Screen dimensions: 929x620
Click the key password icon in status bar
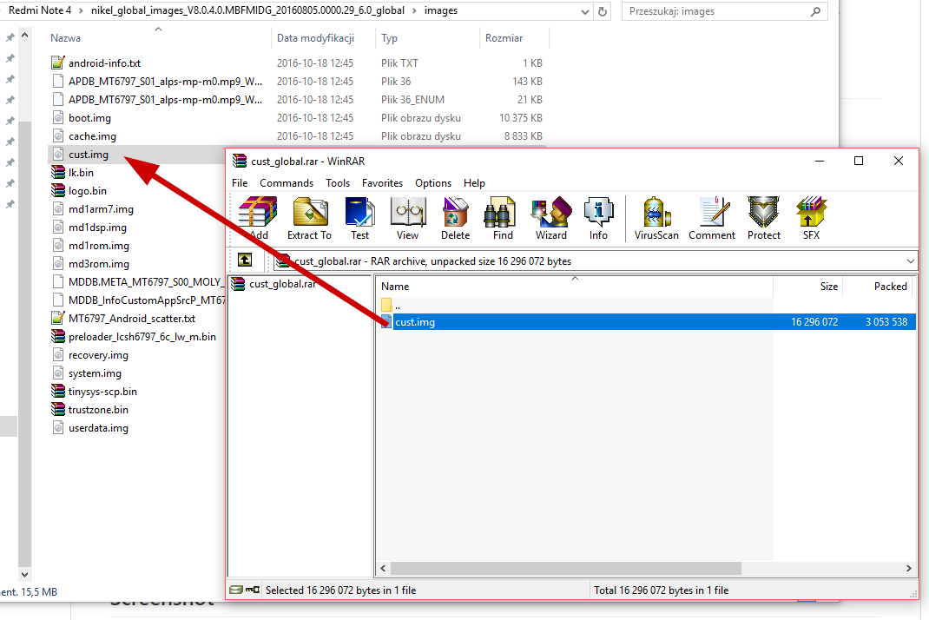coord(253,590)
